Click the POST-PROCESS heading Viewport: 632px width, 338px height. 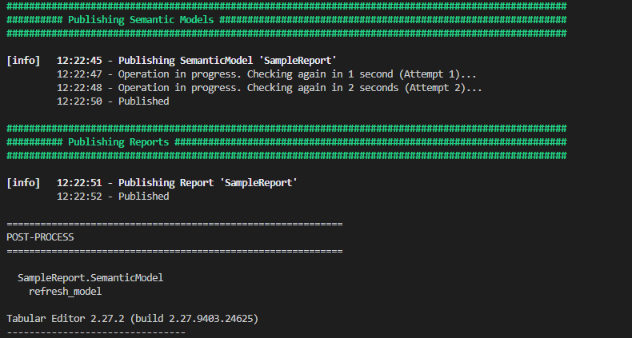pyautogui.click(x=40, y=237)
